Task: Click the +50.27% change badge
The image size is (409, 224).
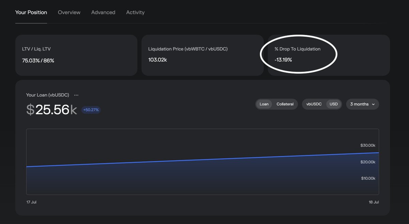Action: 91,110
